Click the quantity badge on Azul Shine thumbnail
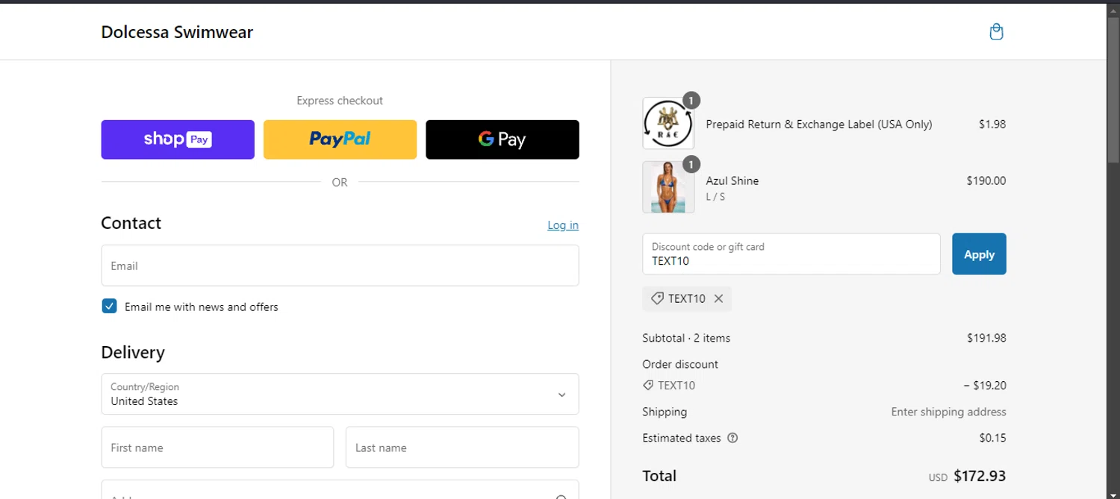This screenshot has height=499, width=1120. (691, 164)
